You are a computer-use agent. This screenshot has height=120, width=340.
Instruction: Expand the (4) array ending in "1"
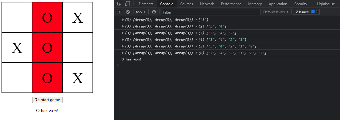point(197,40)
